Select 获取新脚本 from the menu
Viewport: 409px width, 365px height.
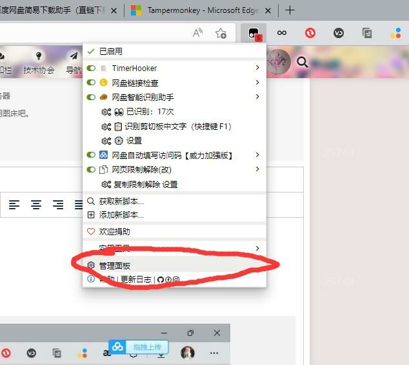pyautogui.click(x=121, y=202)
